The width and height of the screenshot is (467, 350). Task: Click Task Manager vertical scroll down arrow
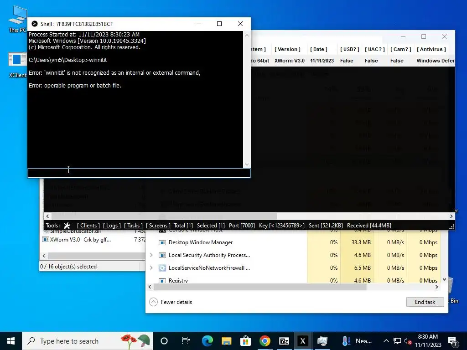pos(444,279)
